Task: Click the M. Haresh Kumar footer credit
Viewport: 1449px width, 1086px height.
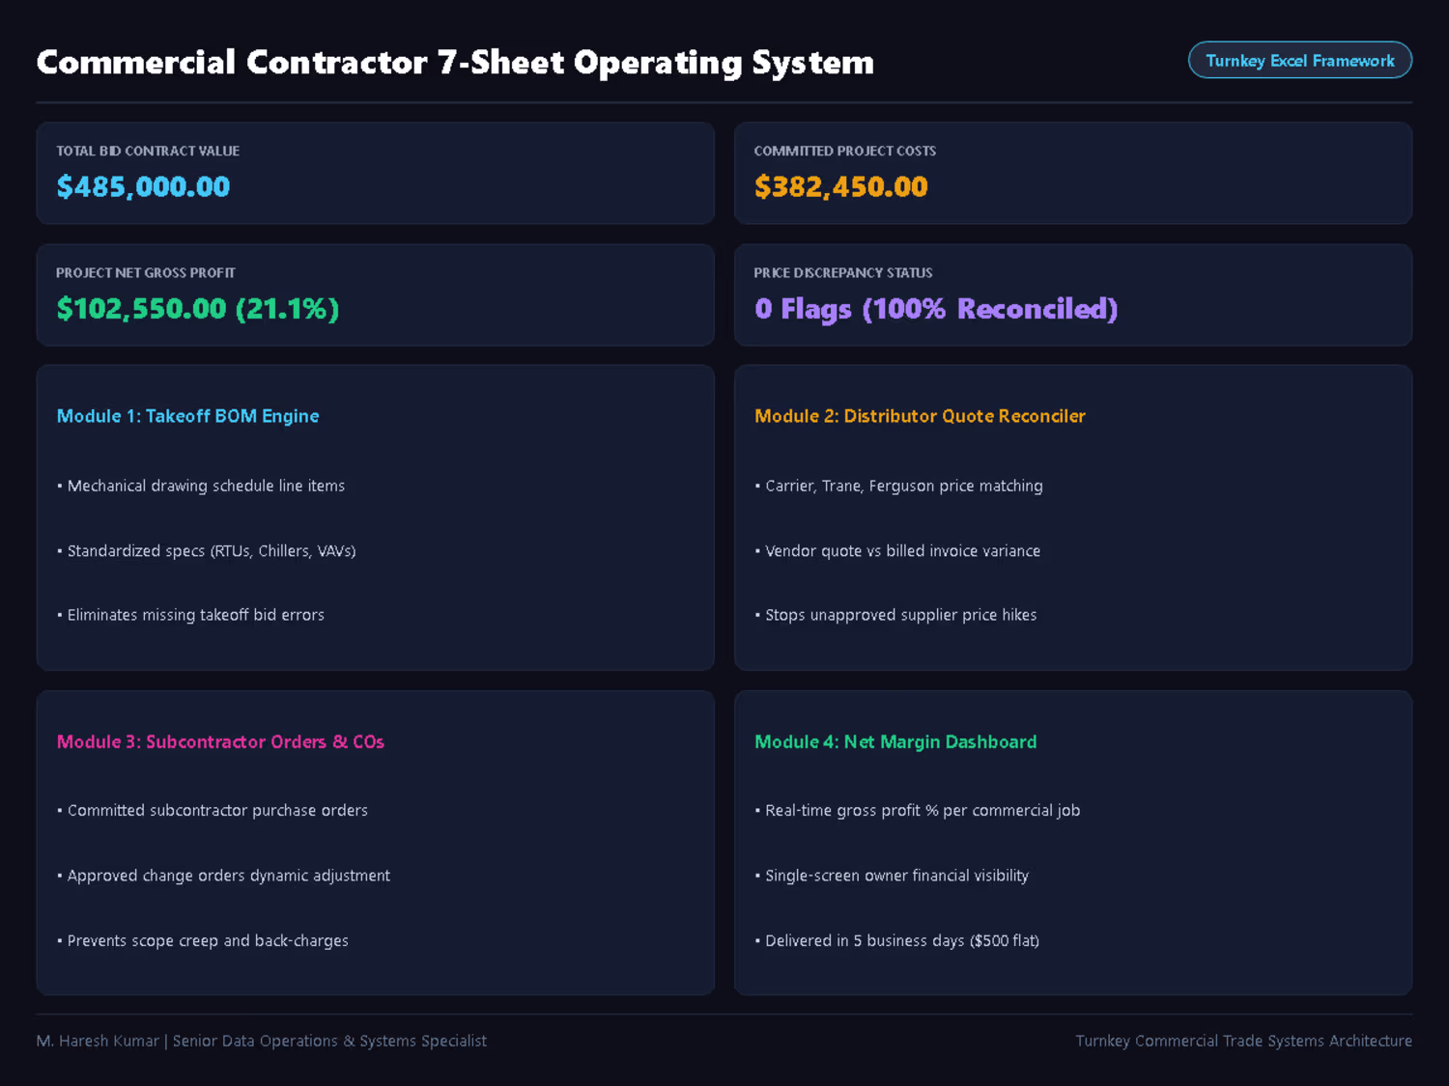Action: point(261,1041)
